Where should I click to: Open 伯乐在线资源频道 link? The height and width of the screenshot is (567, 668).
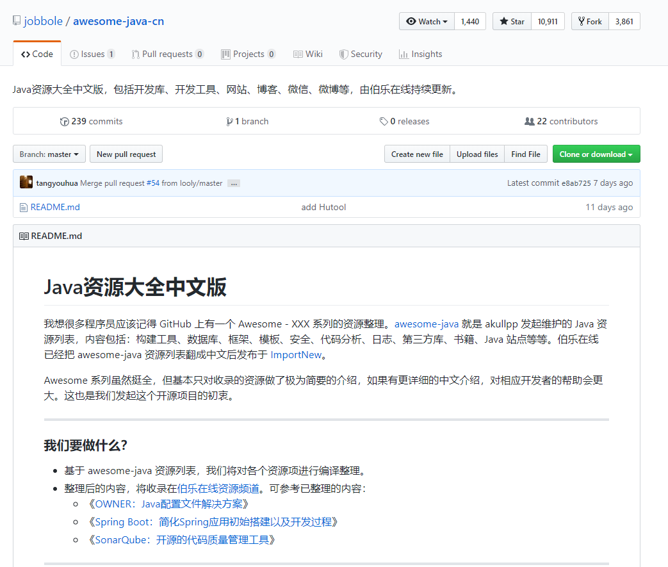pos(218,489)
